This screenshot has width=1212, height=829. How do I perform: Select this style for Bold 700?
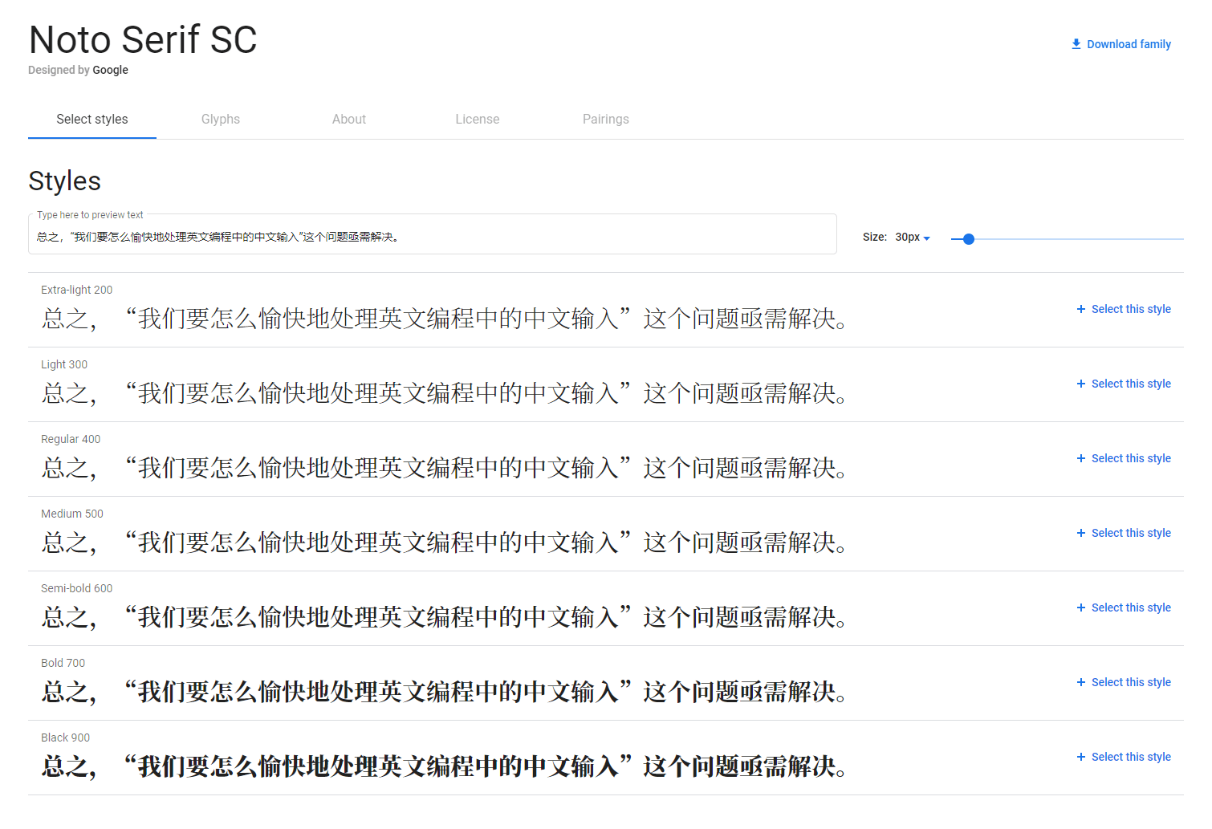tap(1124, 682)
